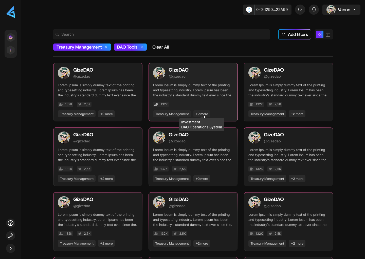Image resolution: width=365 pixels, height=259 pixels.
Task: Click the Add filters button
Action: pos(295,34)
